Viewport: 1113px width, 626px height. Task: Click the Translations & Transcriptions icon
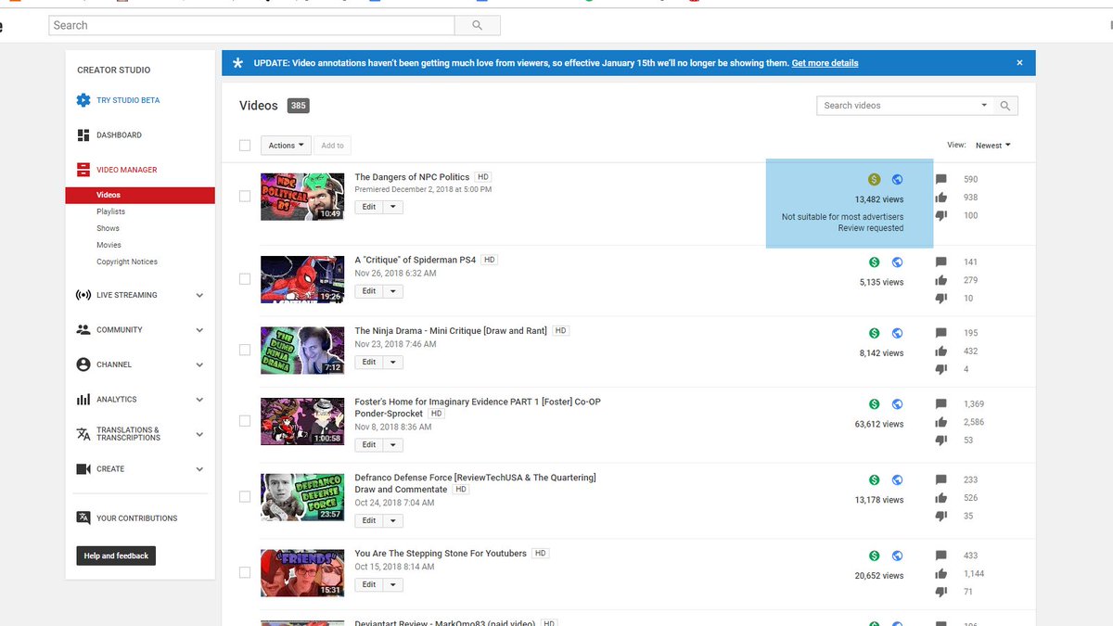pos(83,434)
